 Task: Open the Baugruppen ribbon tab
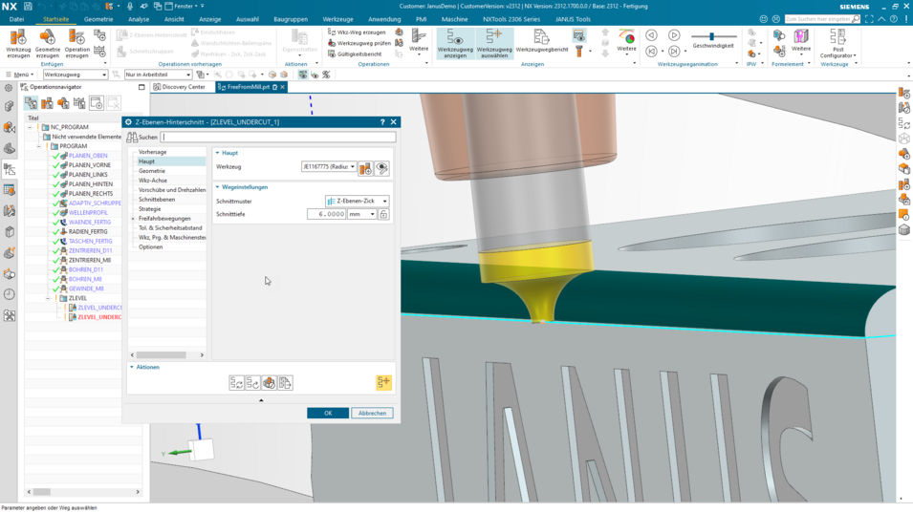(291, 19)
